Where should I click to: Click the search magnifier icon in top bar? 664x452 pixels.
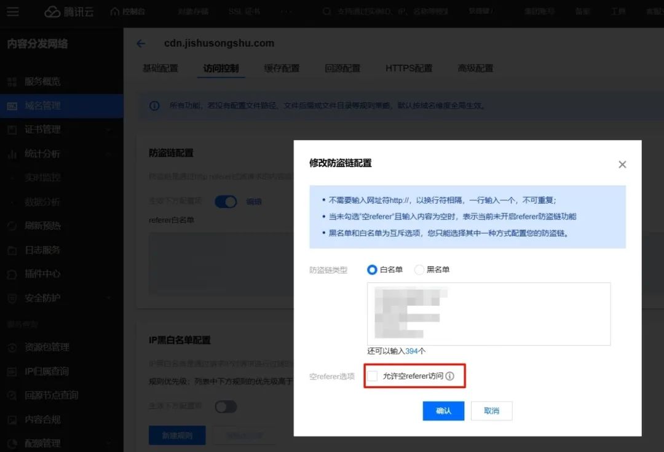tap(327, 12)
